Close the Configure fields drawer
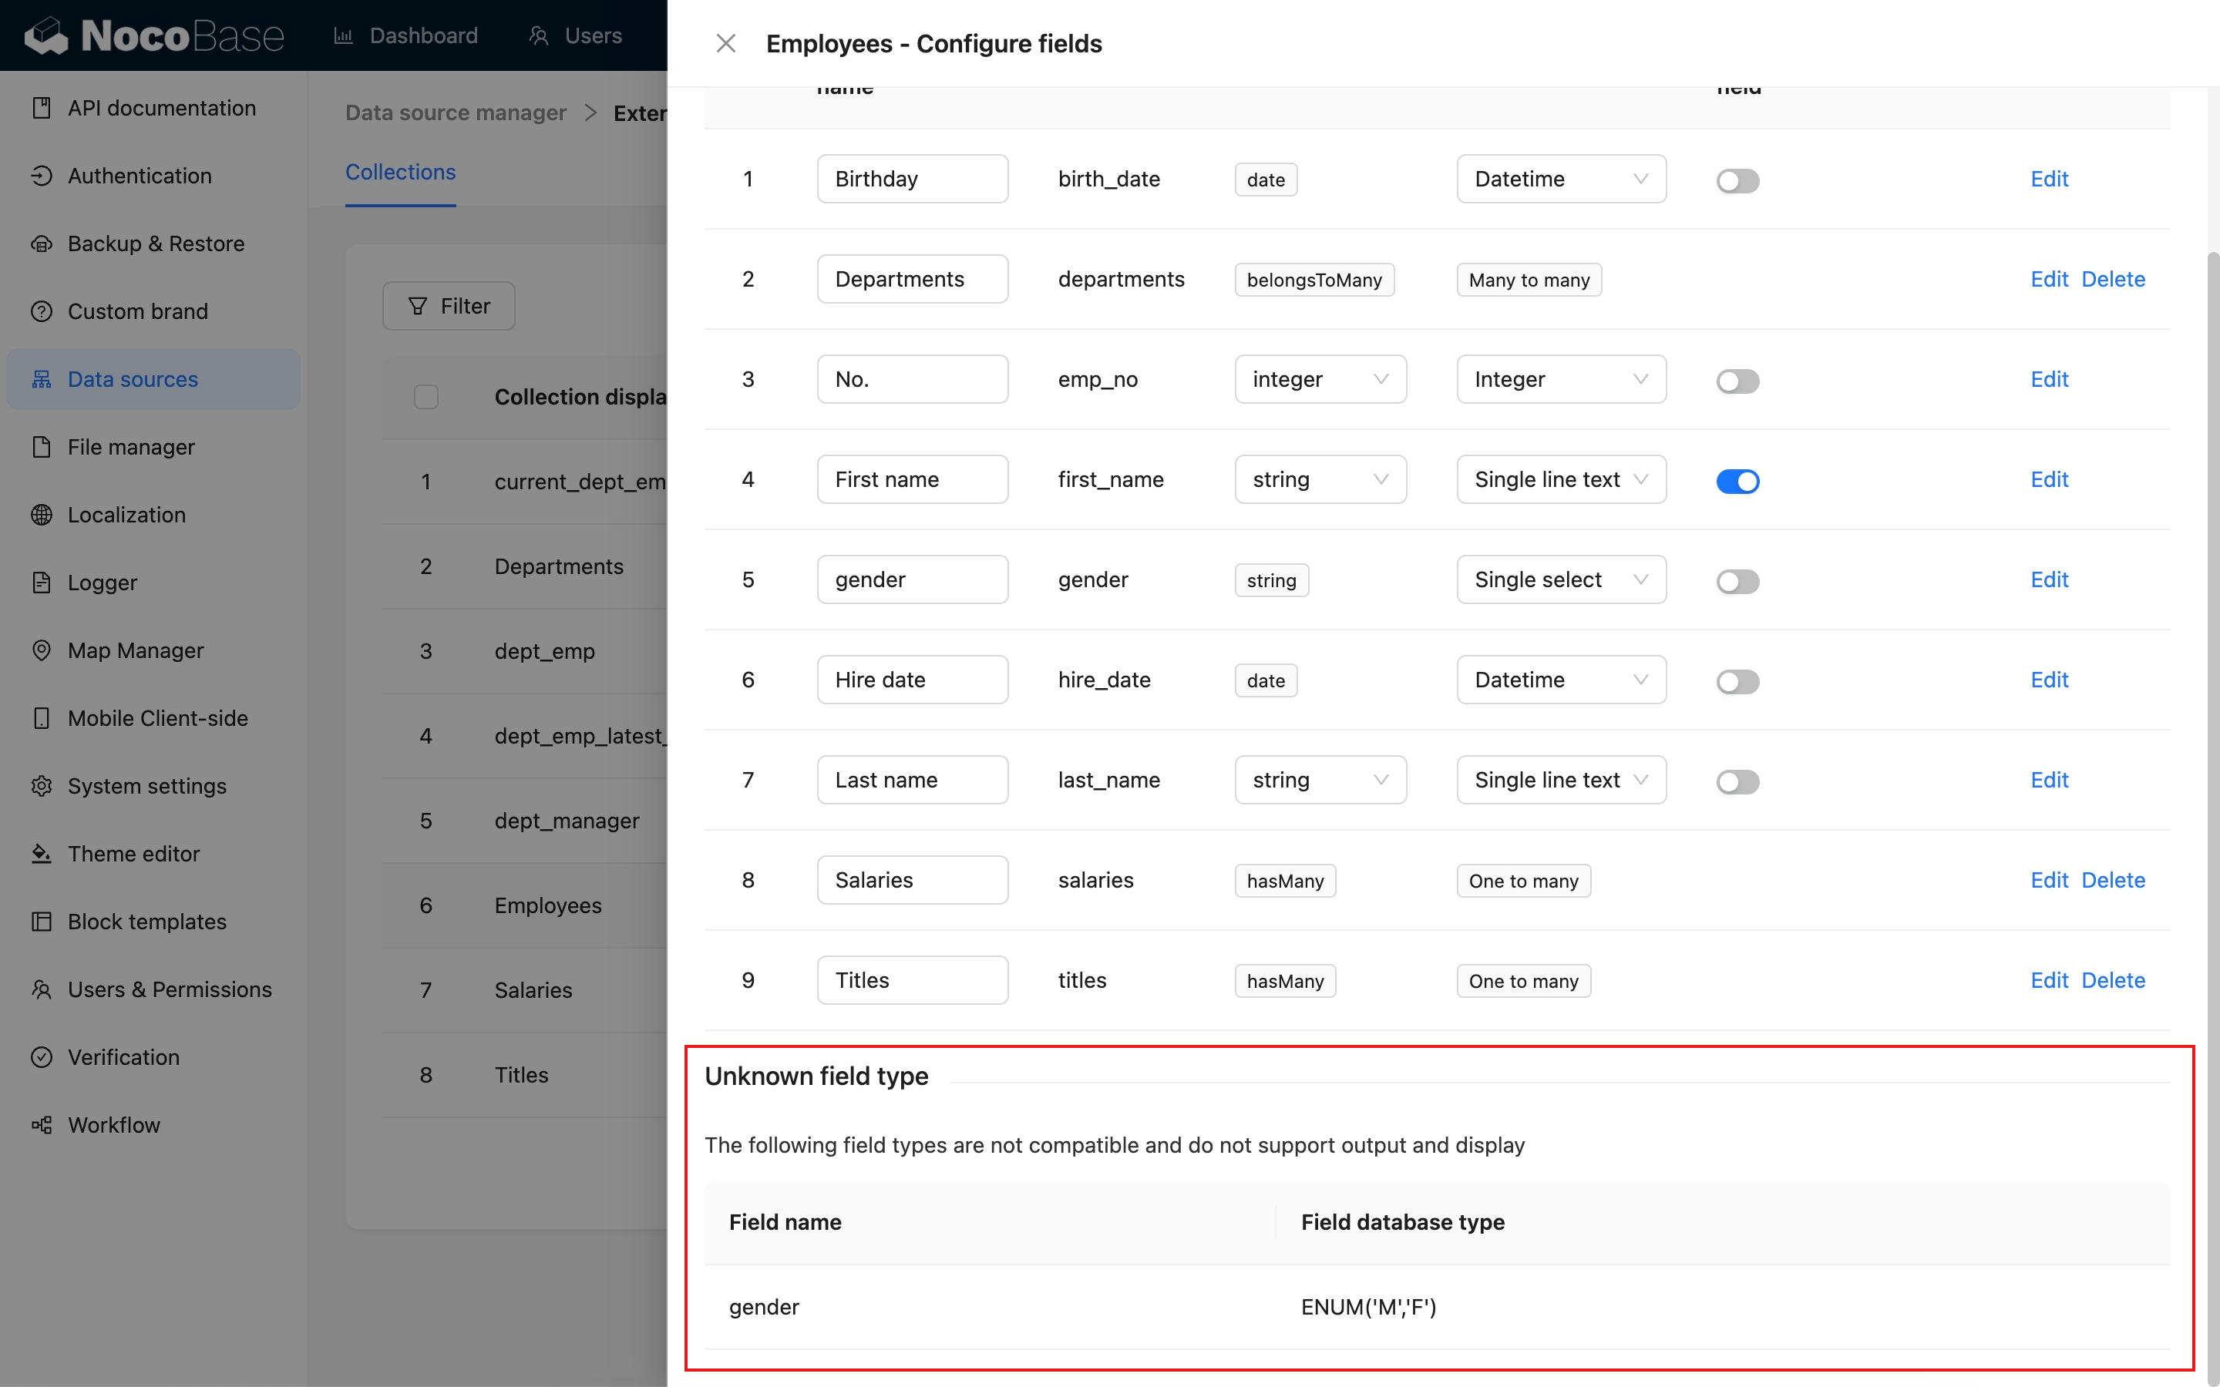The image size is (2220, 1387). point(725,43)
